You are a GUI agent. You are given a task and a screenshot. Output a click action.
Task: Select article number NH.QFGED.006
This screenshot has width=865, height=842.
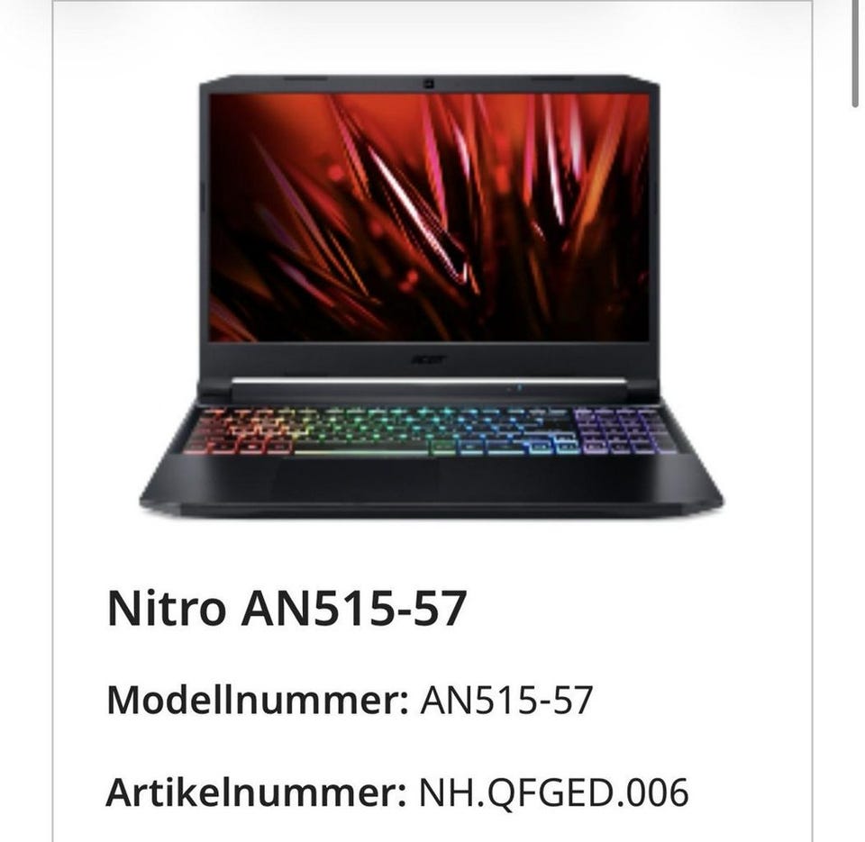click(x=553, y=793)
